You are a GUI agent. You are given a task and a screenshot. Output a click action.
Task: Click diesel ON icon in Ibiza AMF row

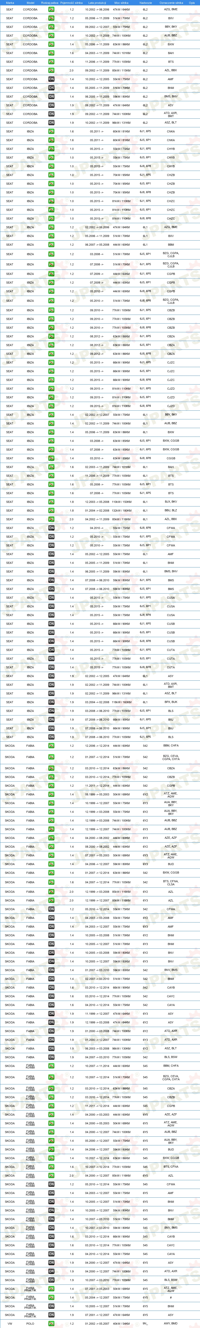tap(51, 554)
